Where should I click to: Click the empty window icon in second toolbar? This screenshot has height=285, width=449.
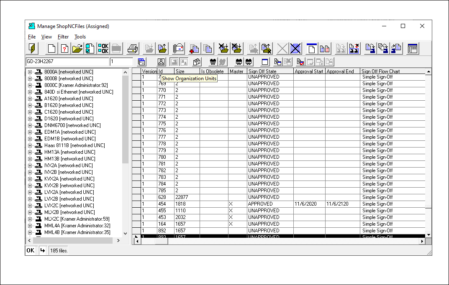(265, 62)
